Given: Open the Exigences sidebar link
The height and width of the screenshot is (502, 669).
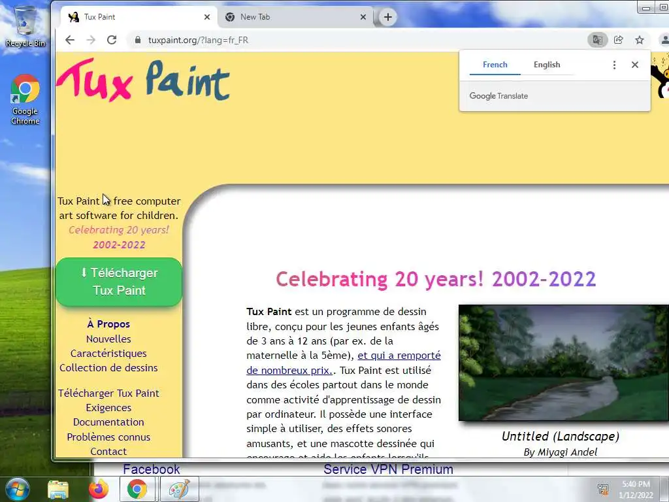Looking at the screenshot, I should (108, 408).
